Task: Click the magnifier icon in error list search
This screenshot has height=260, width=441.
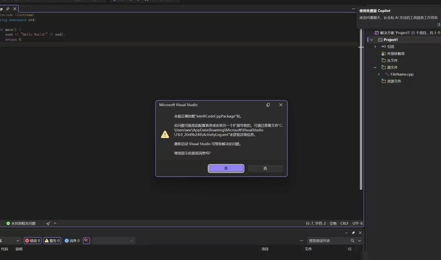Action: coord(353,241)
